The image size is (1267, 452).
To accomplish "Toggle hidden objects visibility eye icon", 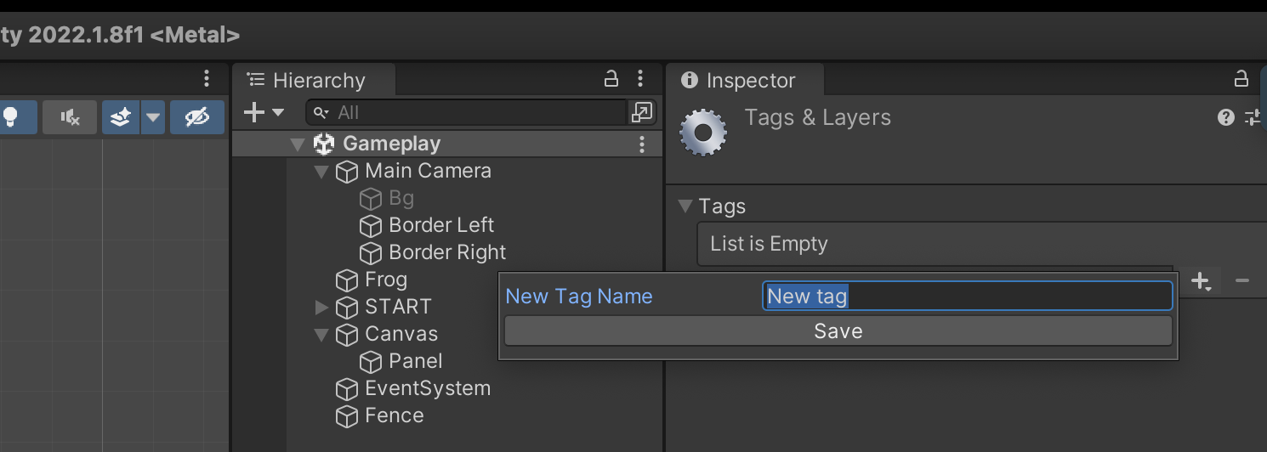I will (197, 117).
